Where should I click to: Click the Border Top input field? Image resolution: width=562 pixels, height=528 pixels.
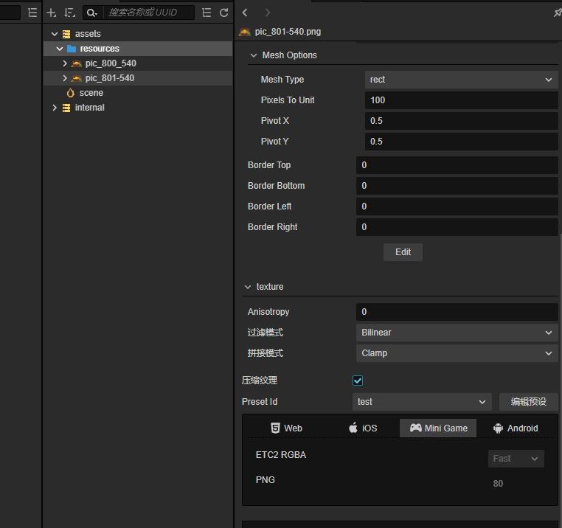point(457,165)
